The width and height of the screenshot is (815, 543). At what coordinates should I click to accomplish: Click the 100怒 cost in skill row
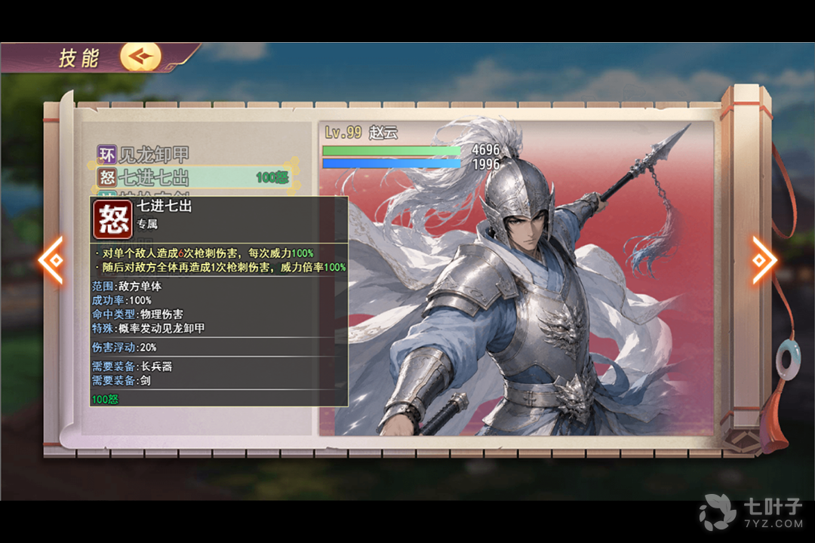[x=272, y=178]
